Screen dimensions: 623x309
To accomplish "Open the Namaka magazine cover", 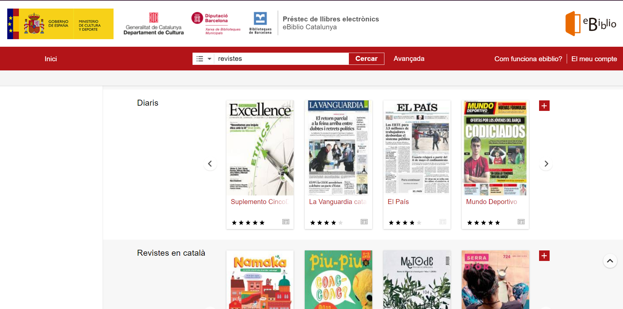I will 260,280.
